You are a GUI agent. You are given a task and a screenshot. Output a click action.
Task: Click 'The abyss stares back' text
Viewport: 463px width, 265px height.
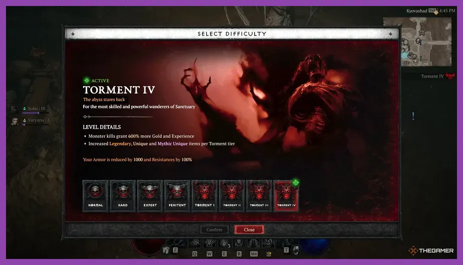coord(104,99)
